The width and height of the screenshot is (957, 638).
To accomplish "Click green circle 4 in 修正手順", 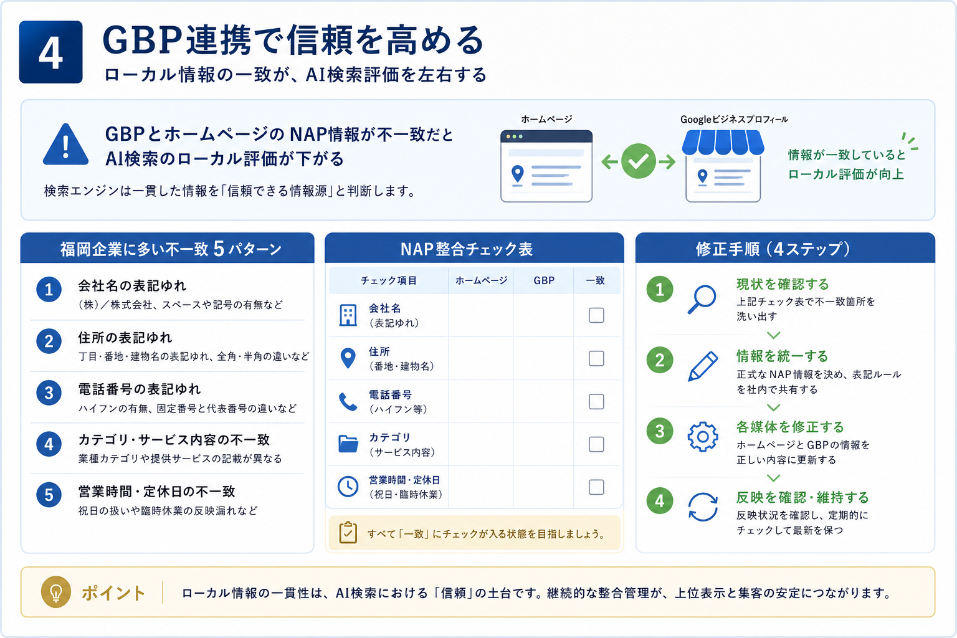I will [x=660, y=501].
